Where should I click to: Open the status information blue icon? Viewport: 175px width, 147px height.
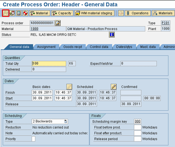click(x=112, y=35)
